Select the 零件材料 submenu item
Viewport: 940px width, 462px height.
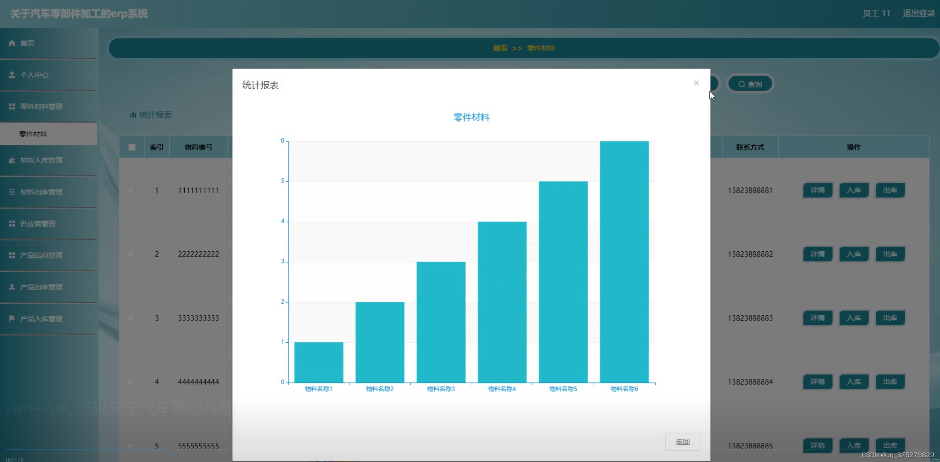pyautogui.click(x=33, y=134)
